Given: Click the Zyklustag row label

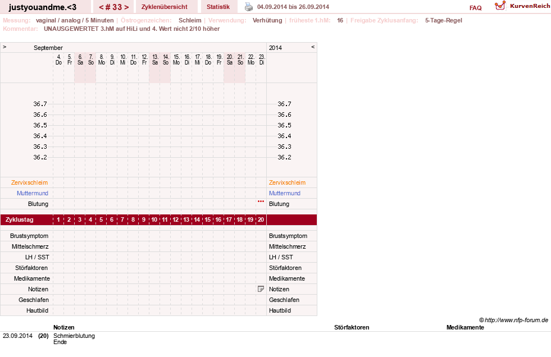Looking at the screenshot, I should [x=19, y=219].
